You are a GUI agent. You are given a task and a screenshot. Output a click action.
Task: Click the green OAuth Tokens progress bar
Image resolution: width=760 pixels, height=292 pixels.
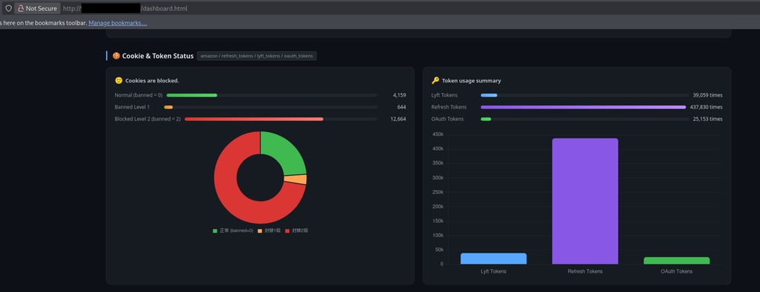pos(485,119)
